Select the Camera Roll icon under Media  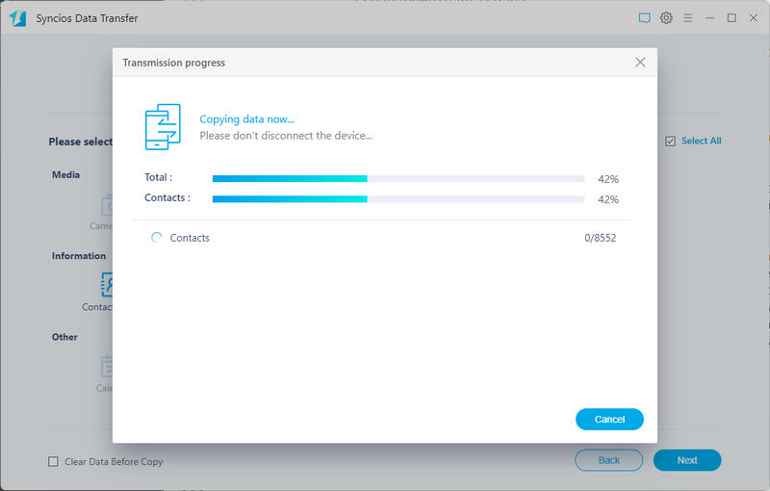(x=107, y=205)
